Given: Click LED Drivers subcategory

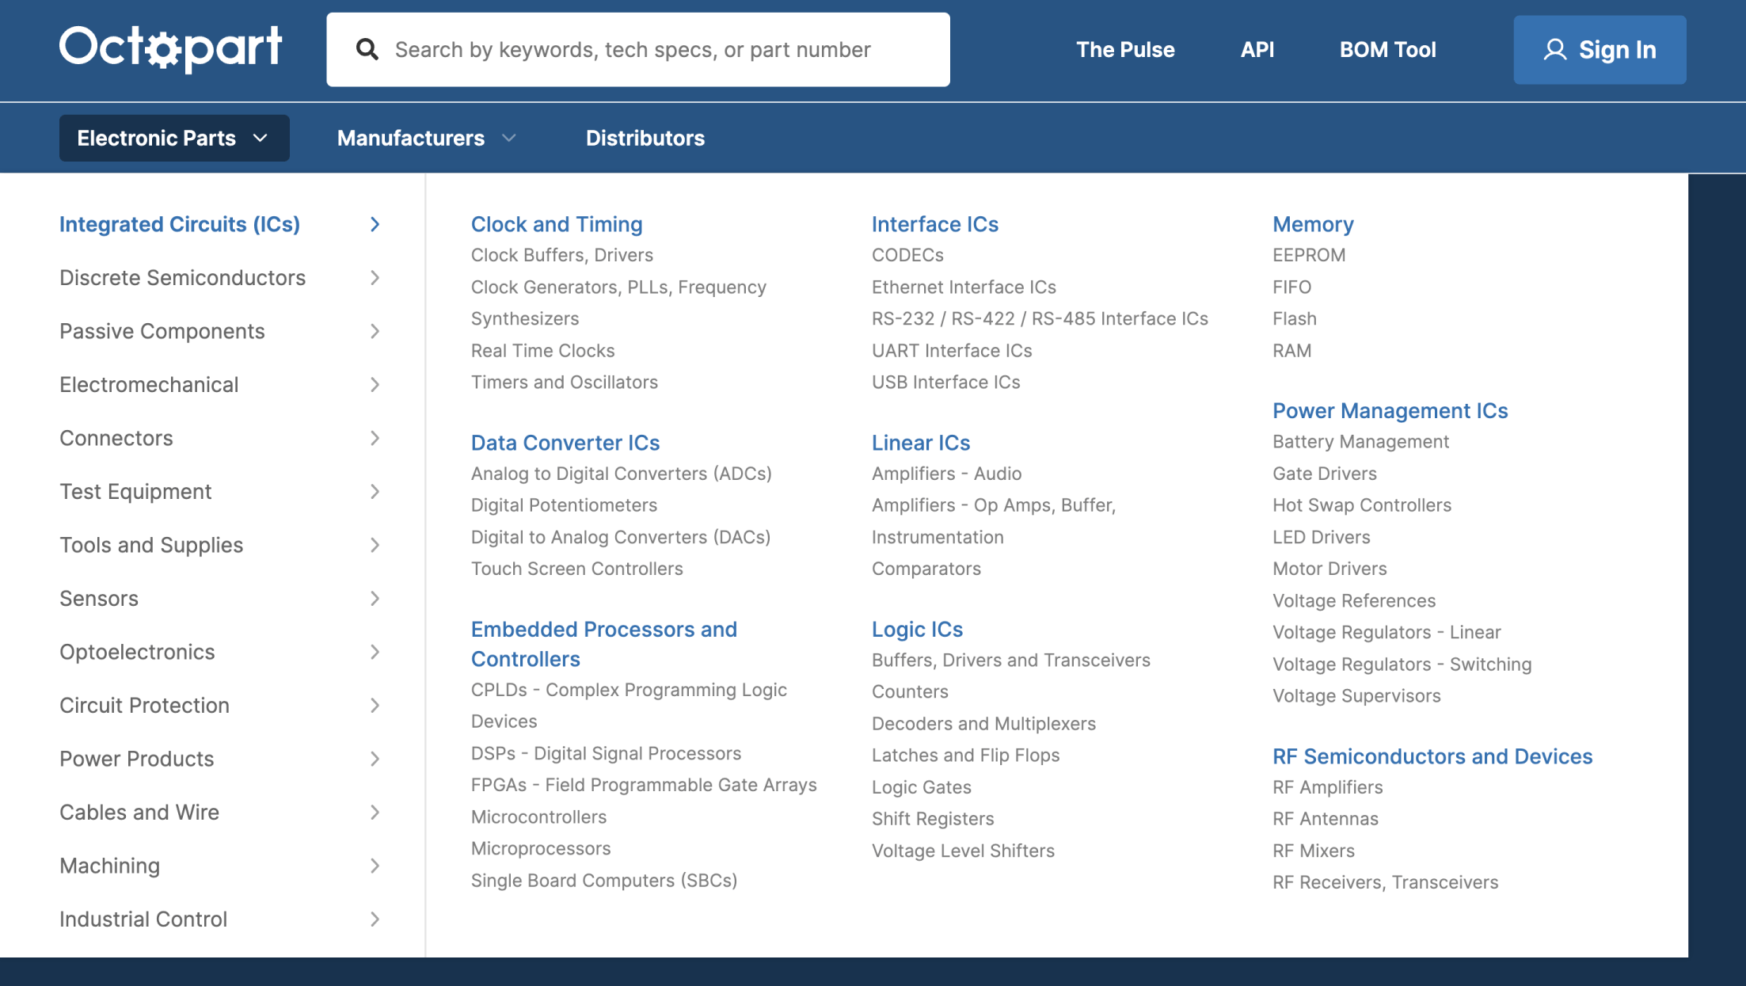Looking at the screenshot, I should click(x=1321, y=537).
